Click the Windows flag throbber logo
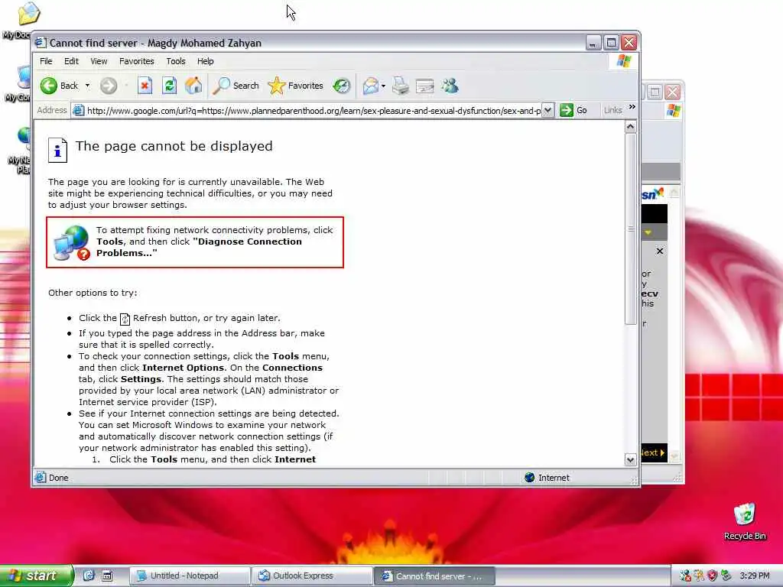Viewport: 783px width, 587px height. pyautogui.click(x=624, y=61)
